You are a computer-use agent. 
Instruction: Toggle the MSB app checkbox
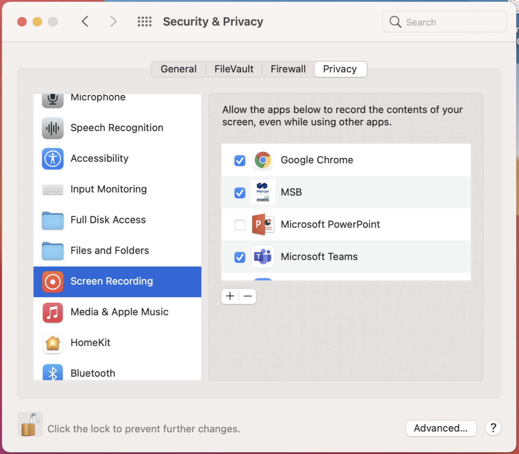click(x=240, y=193)
